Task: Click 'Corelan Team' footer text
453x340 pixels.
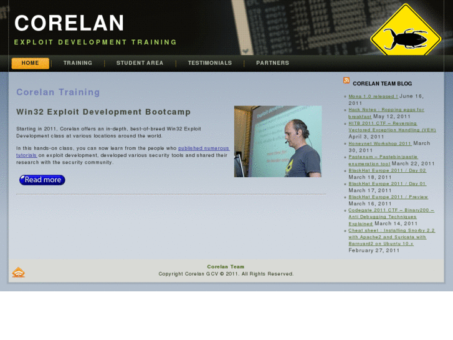Action: coord(226,267)
